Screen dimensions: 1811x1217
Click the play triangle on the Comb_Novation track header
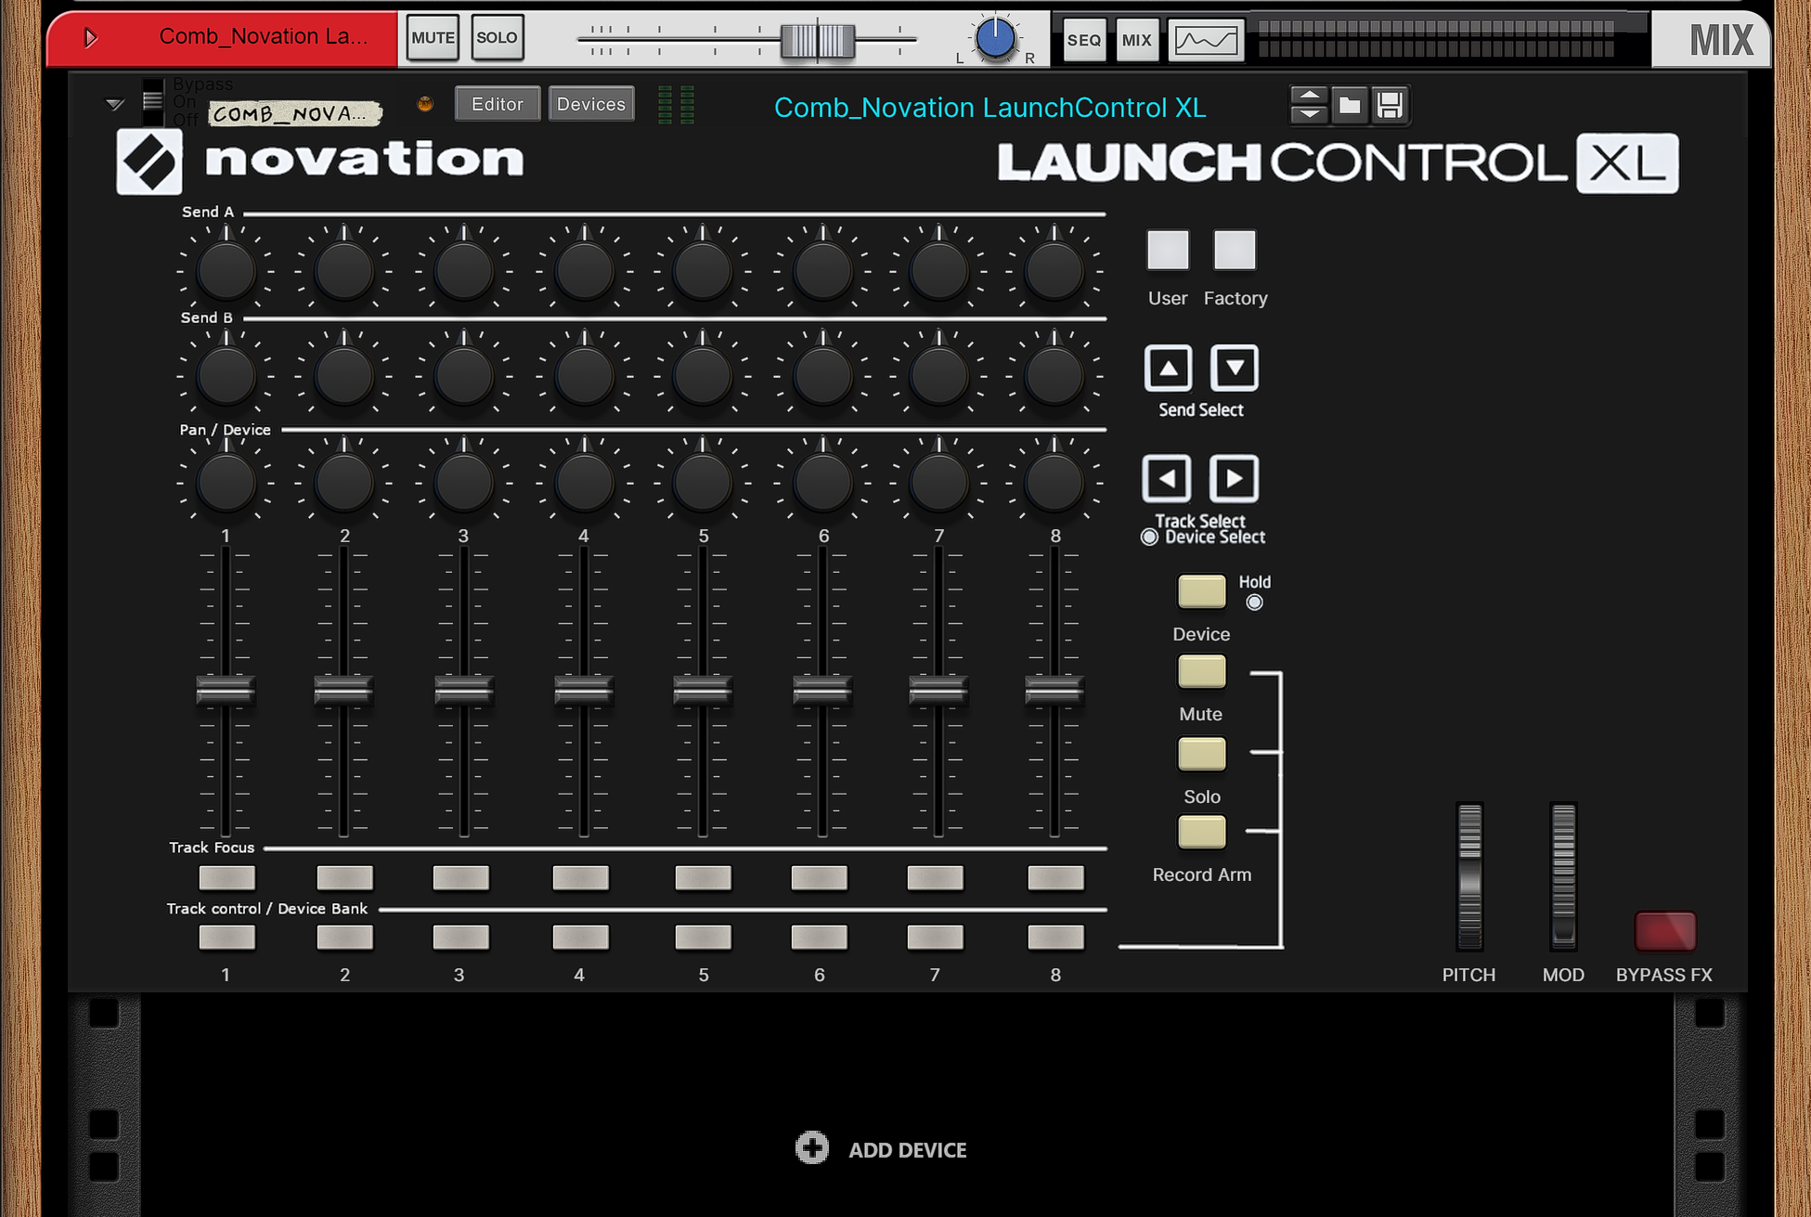pos(90,38)
